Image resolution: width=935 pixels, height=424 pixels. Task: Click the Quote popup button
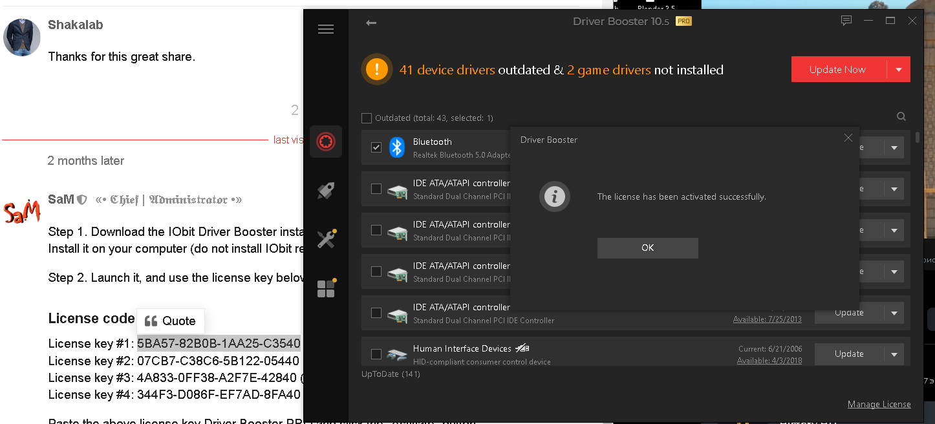[171, 321]
